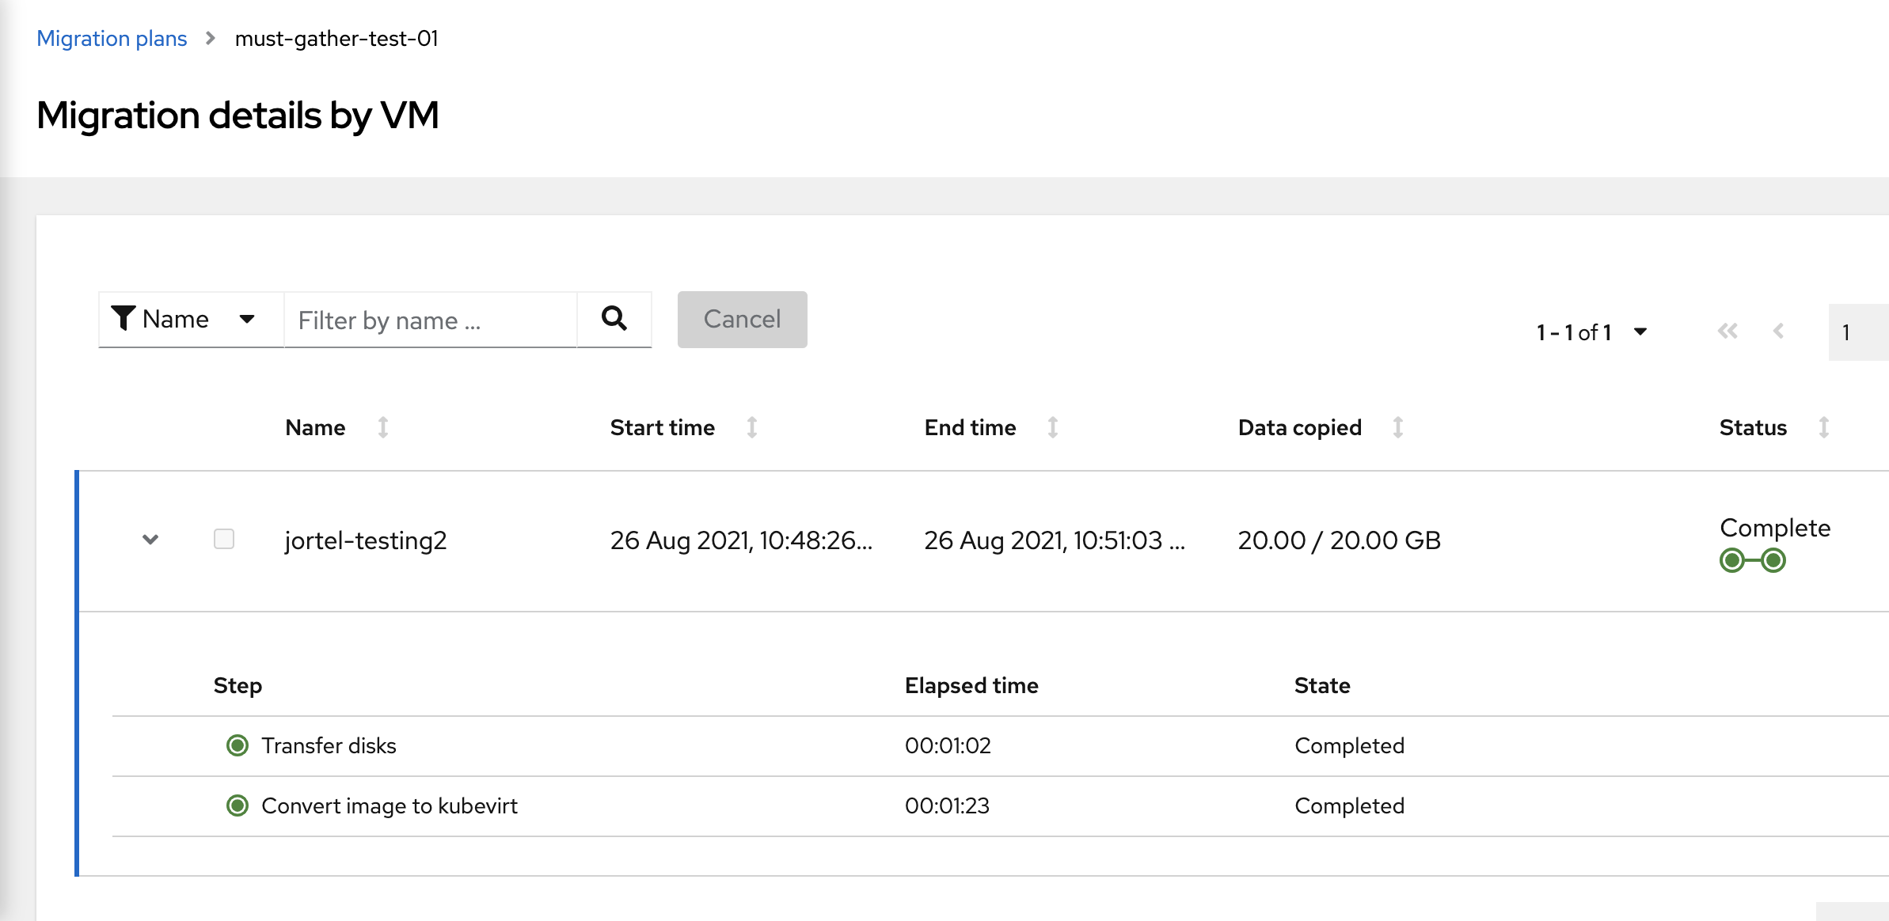Image resolution: width=1889 pixels, height=921 pixels.
Task: Click the search magnifying glass icon
Action: coord(614,319)
